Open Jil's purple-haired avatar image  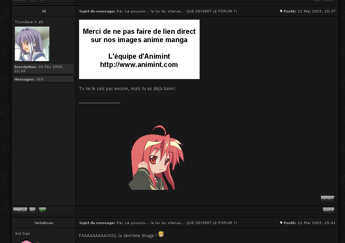(x=32, y=44)
